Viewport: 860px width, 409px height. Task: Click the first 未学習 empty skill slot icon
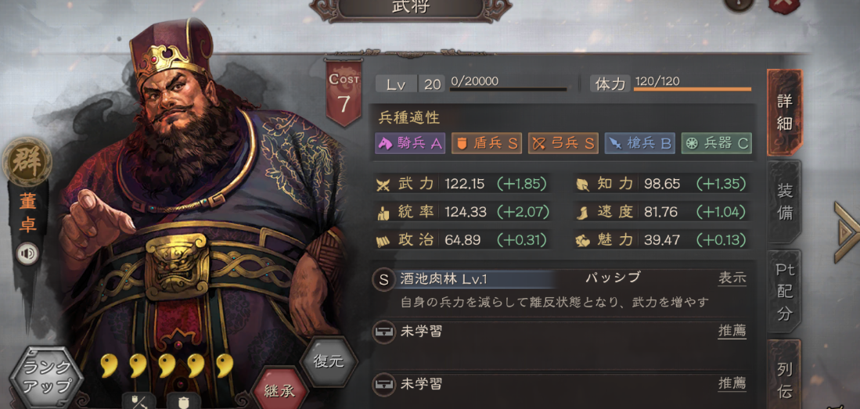pyautogui.click(x=383, y=332)
